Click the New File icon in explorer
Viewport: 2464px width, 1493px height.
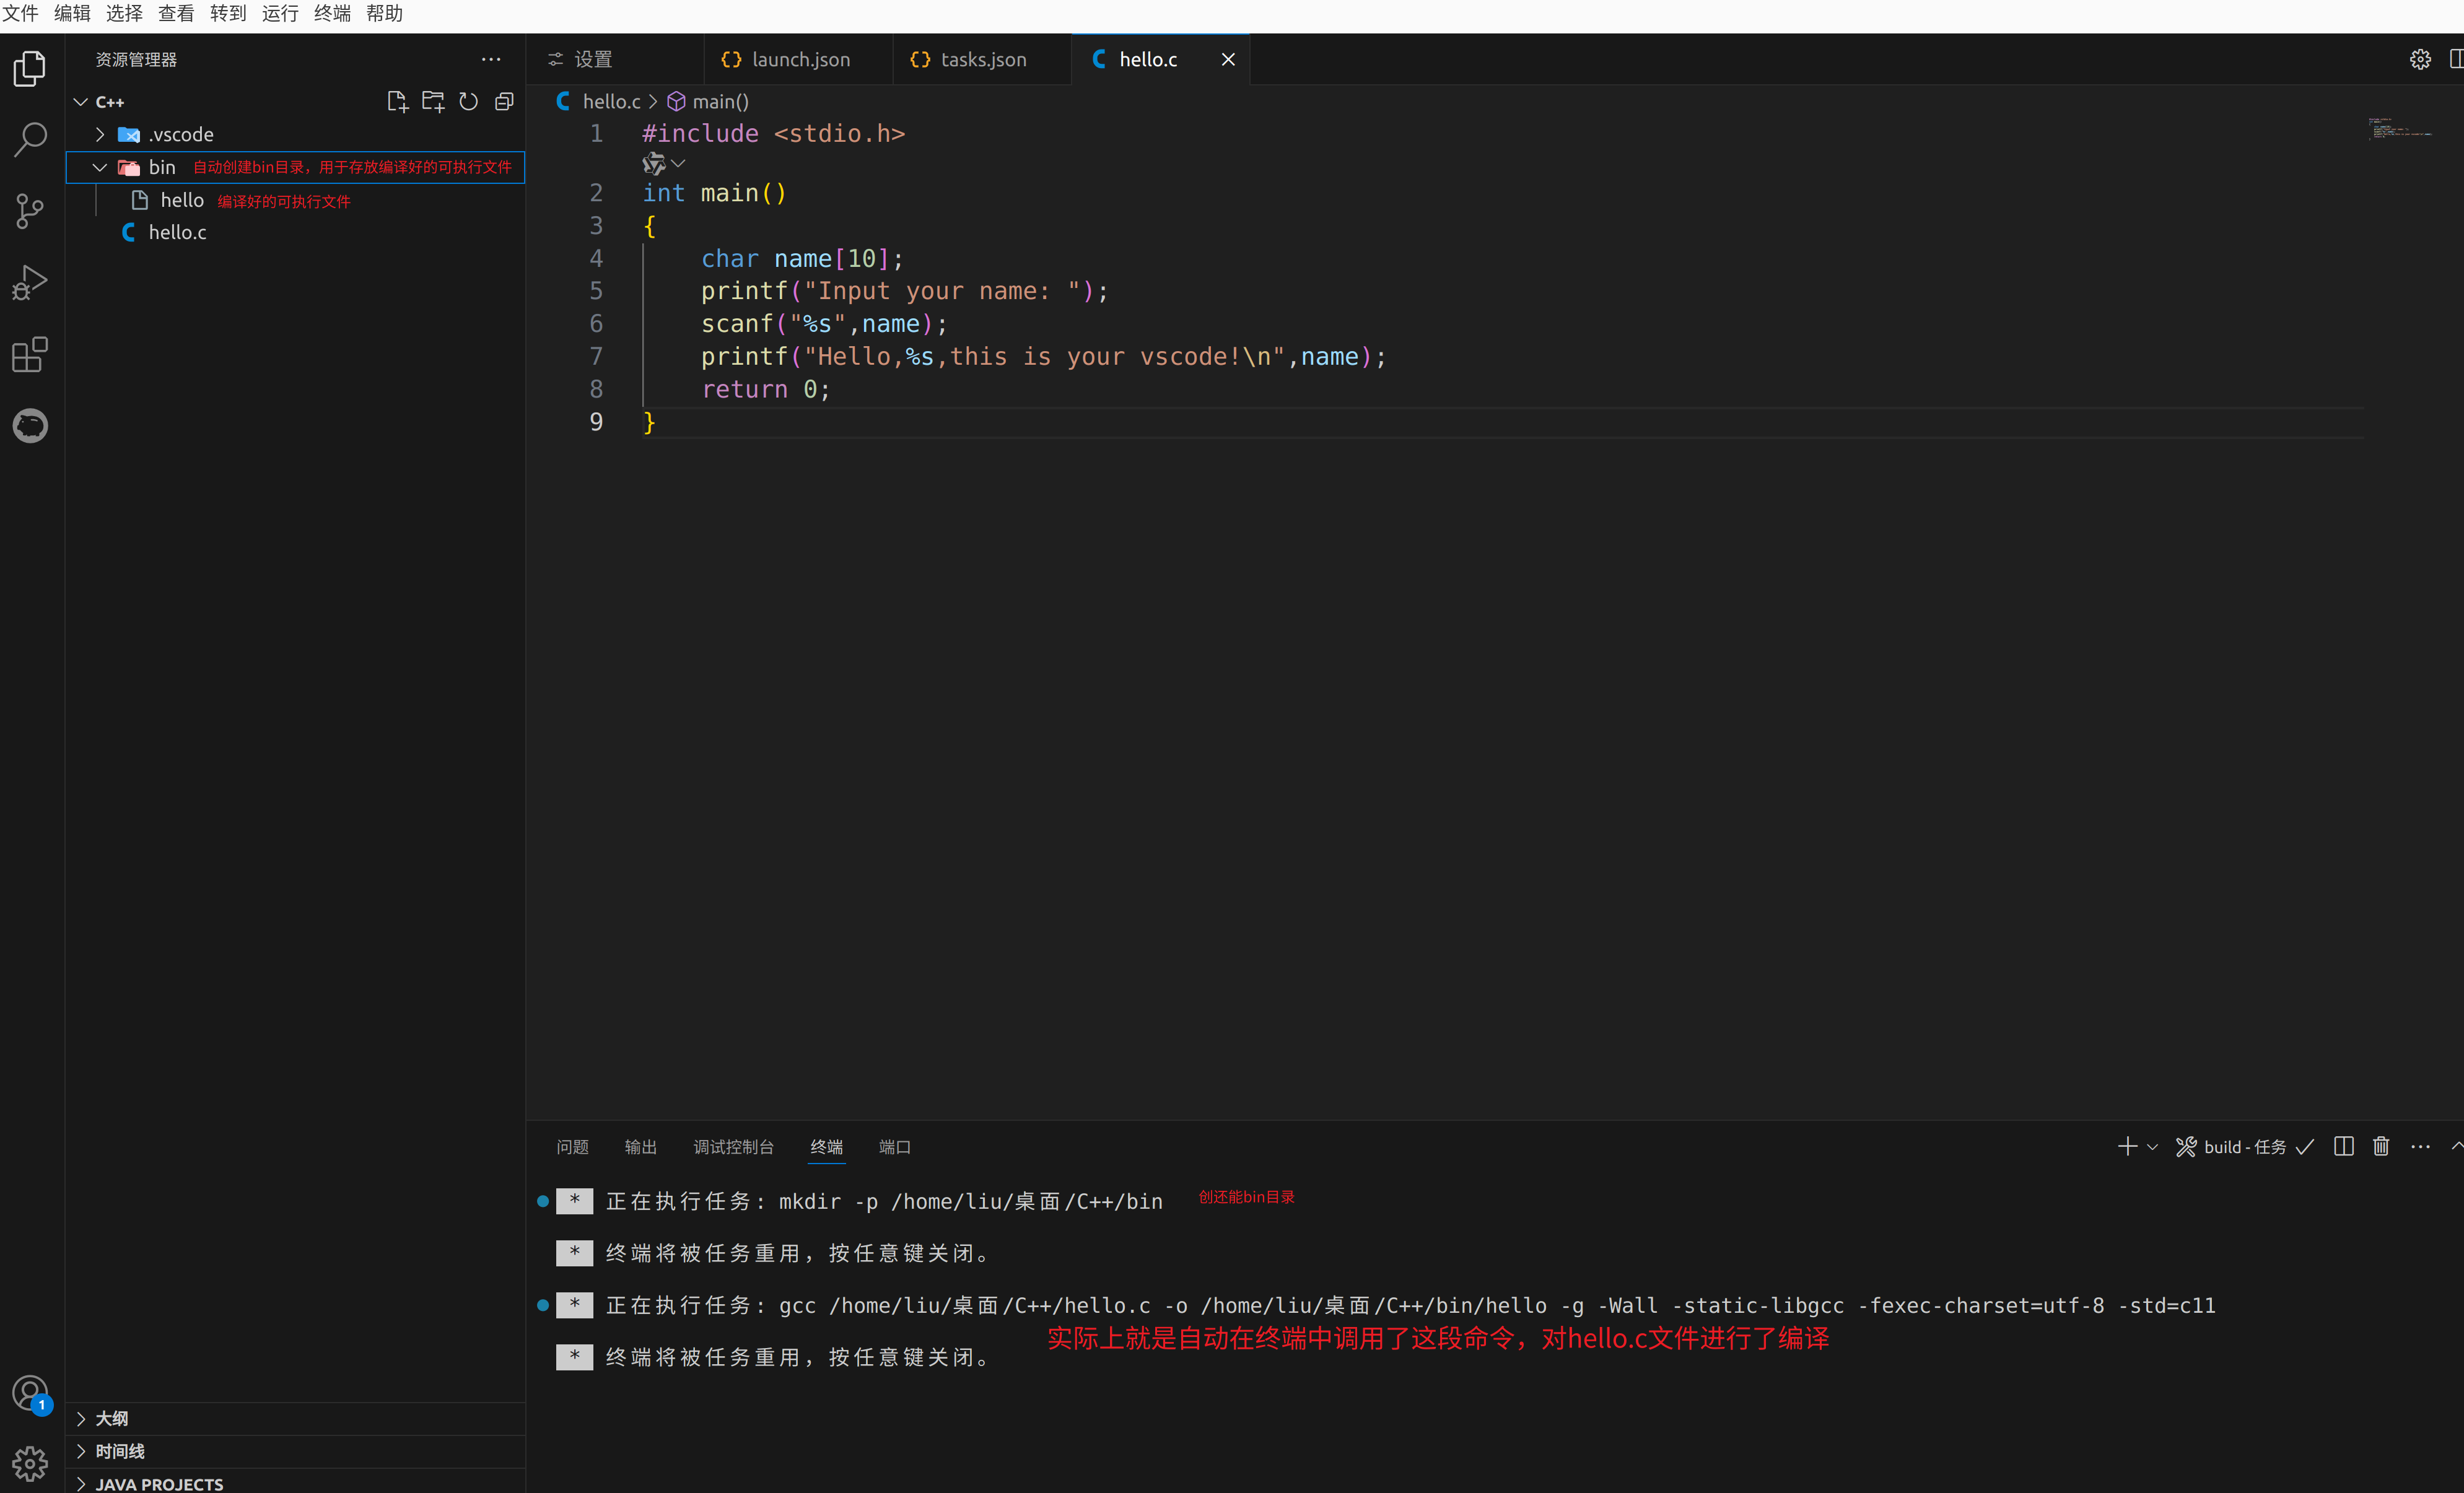(x=397, y=102)
